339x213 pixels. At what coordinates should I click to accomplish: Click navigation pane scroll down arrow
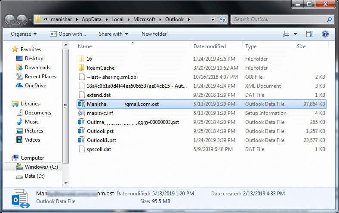coord(66,183)
